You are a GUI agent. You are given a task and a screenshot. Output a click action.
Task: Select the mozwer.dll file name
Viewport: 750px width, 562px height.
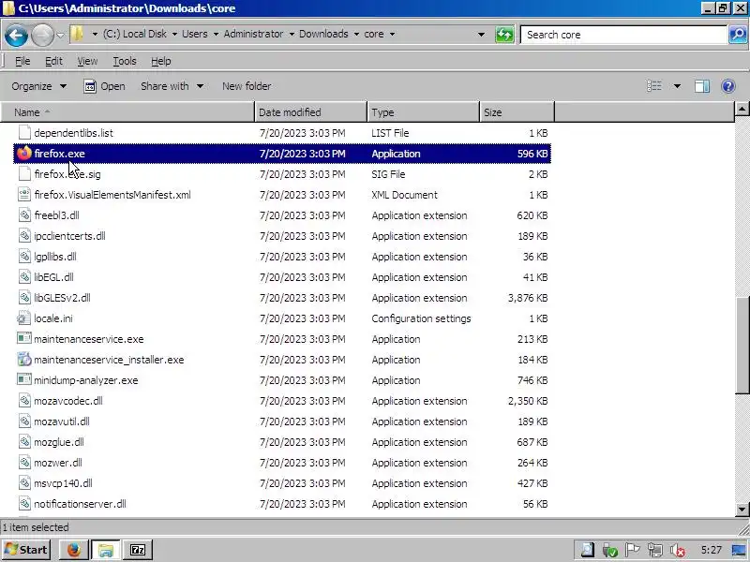click(x=58, y=463)
